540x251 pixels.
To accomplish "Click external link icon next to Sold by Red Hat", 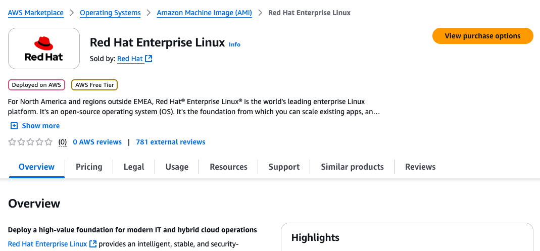I will coord(149,59).
